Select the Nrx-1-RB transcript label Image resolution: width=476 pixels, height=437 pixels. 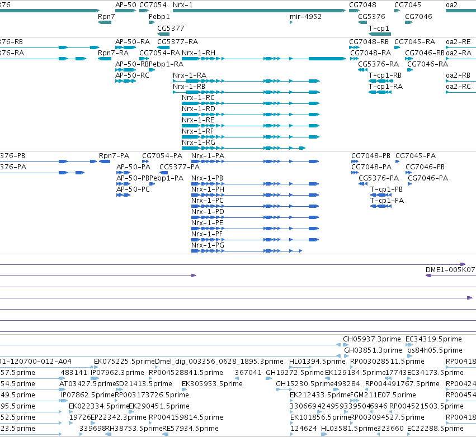(x=189, y=87)
